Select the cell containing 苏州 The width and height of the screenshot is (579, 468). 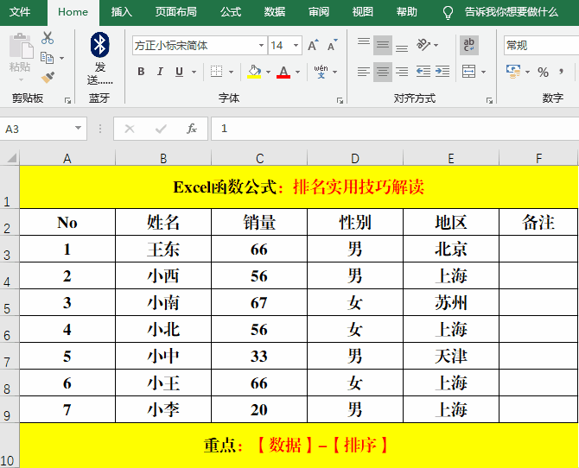(x=451, y=303)
